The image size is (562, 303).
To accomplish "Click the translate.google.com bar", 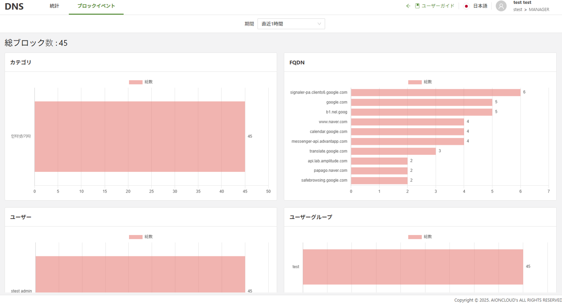I will (393, 151).
